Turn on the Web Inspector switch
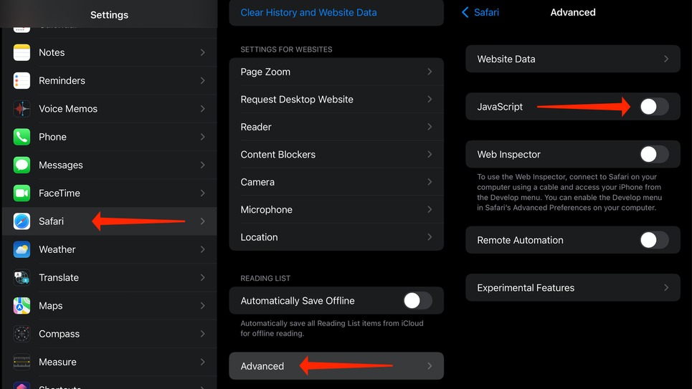The height and width of the screenshot is (389, 692). click(x=653, y=154)
